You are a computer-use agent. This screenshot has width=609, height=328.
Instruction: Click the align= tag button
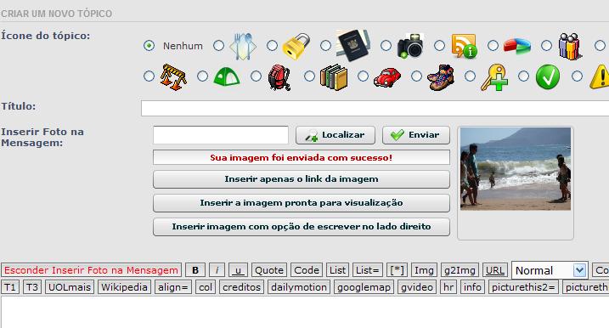[172, 287]
